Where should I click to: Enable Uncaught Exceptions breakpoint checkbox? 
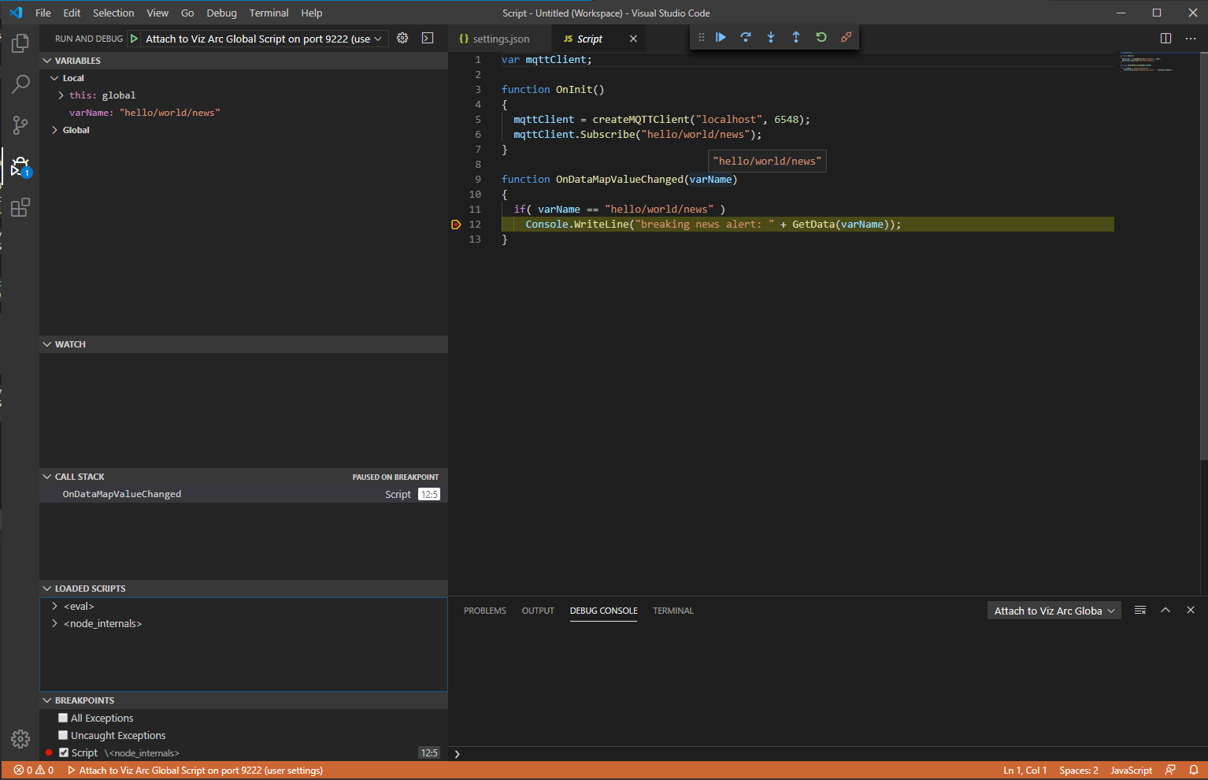pyautogui.click(x=63, y=735)
